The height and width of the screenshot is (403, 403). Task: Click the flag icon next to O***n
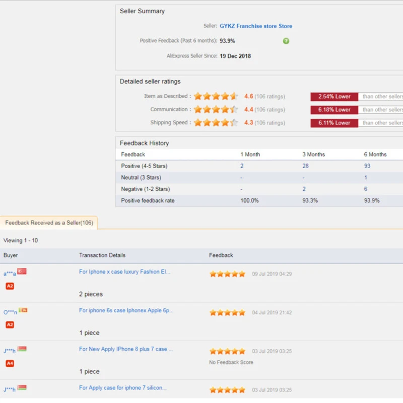pyautogui.click(x=23, y=310)
